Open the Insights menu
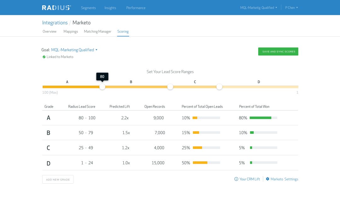 tap(110, 8)
